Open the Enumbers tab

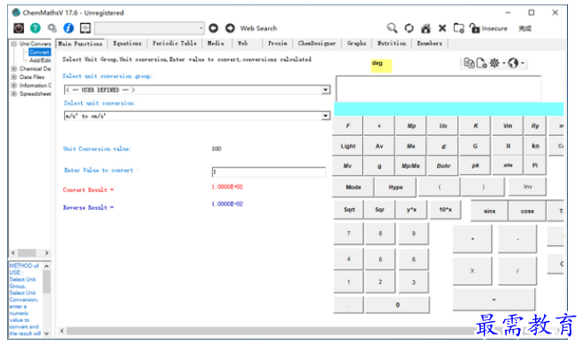pos(429,44)
